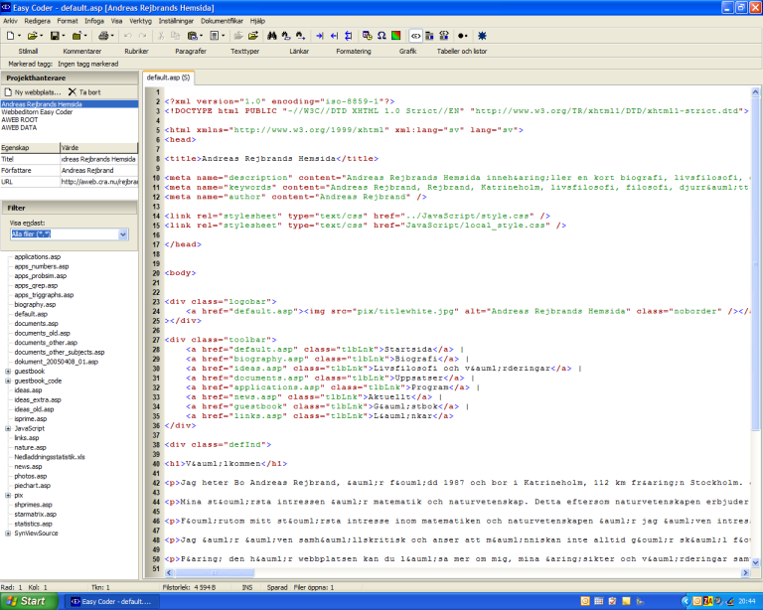This screenshot has height=610, width=763.
Task: Expand the pix folder
Action: tap(8, 495)
